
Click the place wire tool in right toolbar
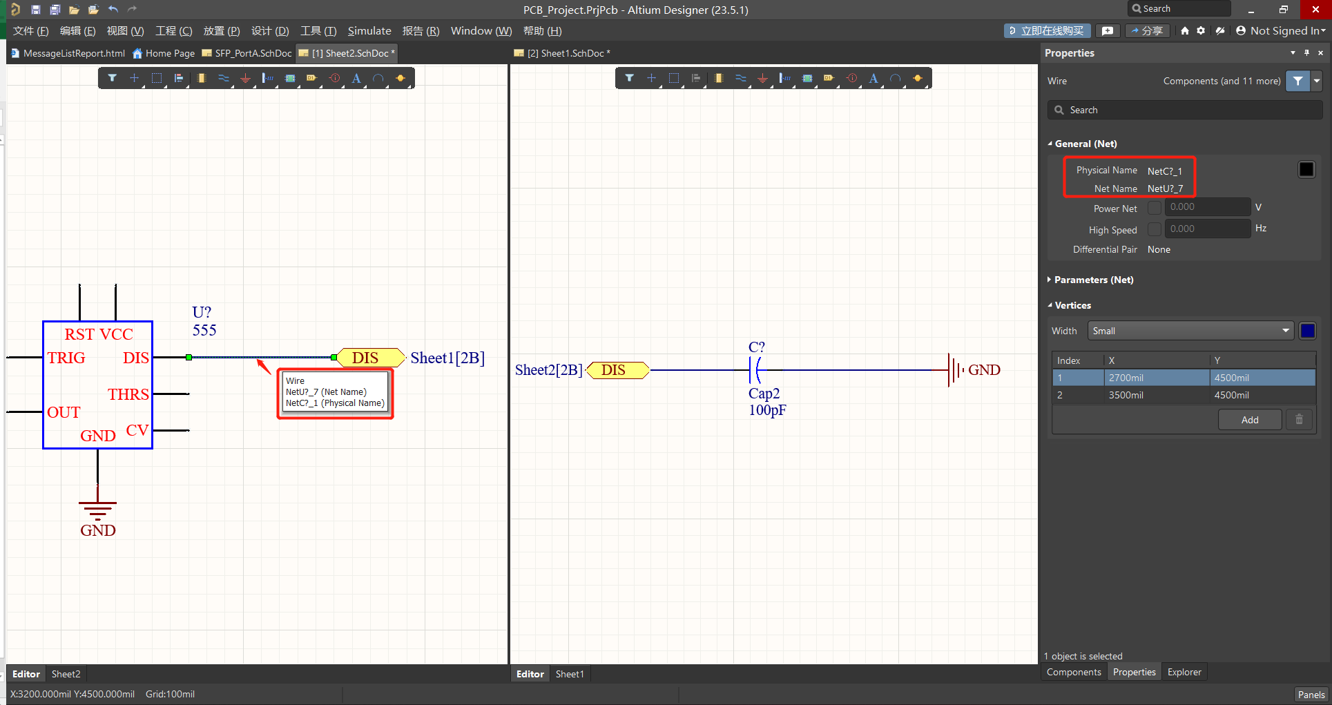point(740,78)
